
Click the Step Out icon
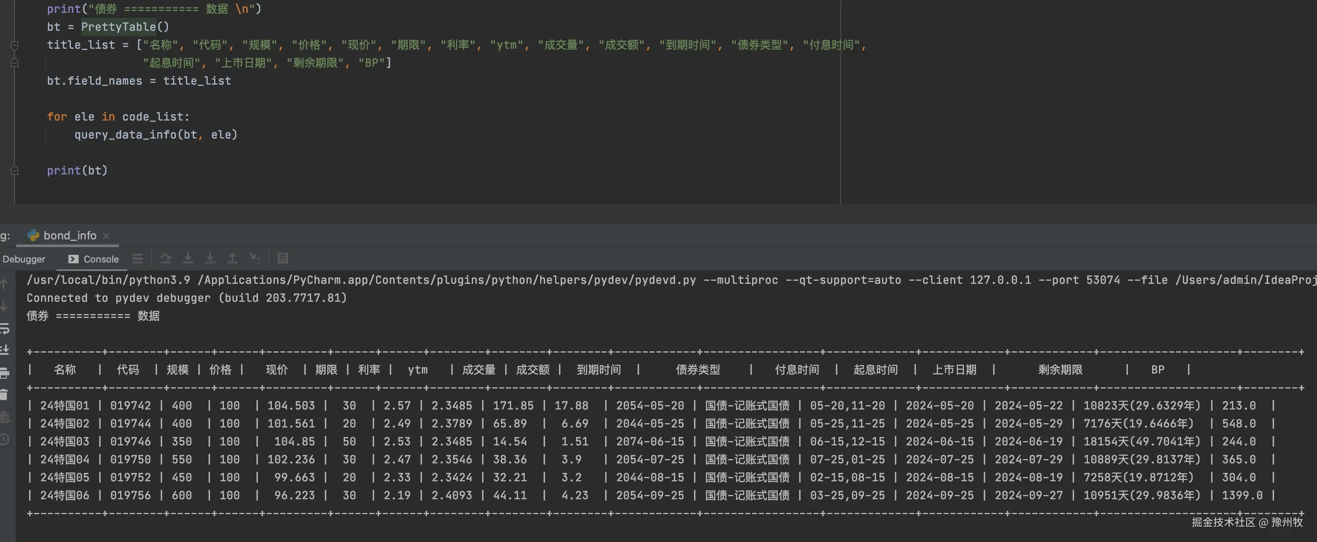click(232, 259)
